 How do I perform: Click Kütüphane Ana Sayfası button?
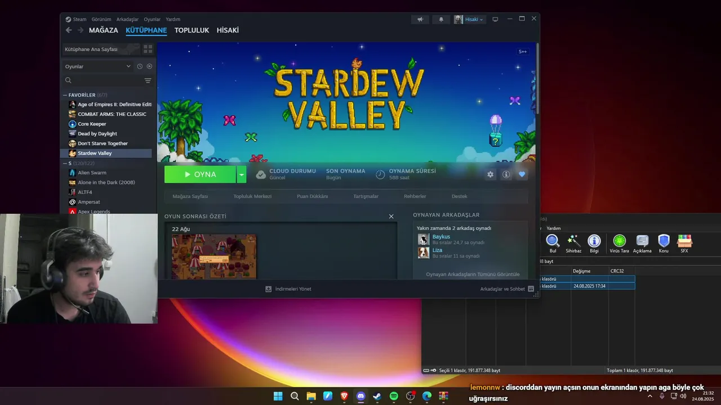coord(100,49)
